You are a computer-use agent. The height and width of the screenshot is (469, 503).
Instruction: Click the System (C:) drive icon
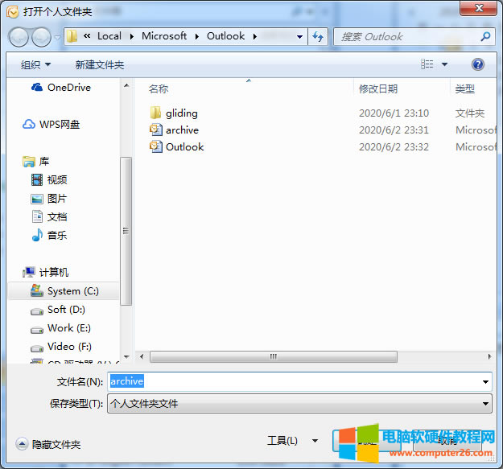(x=37, y=290)
